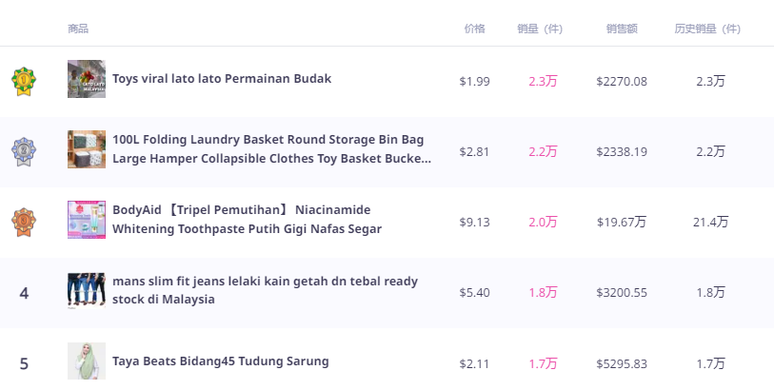This screenshot has height=390, width=774.
Task: Sort by the 历史销量（件） column header
Action: tap(707, 29)
